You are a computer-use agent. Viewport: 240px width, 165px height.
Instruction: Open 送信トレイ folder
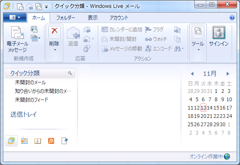pyautogui.click(x=24, y=114)
